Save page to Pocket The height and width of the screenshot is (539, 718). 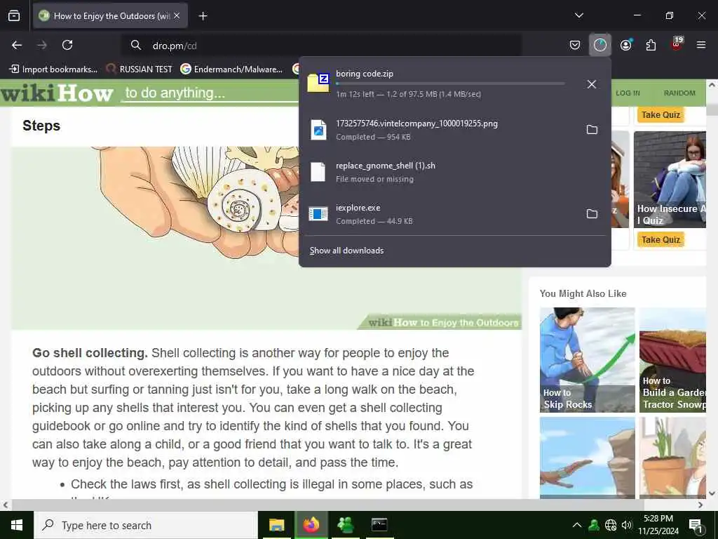pos(575,45)
